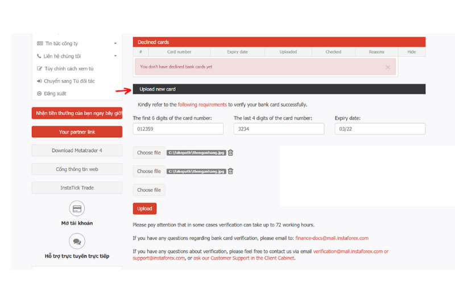The image size is (455, 297).
Task: Click the switch icon beside Chuyển sang Tủ đối tác
Action: pyautogui.click(x=39, y=81)
